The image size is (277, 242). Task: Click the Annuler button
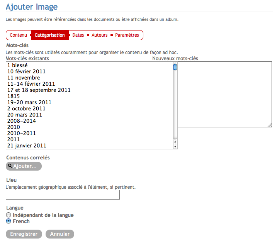[59, 234]
